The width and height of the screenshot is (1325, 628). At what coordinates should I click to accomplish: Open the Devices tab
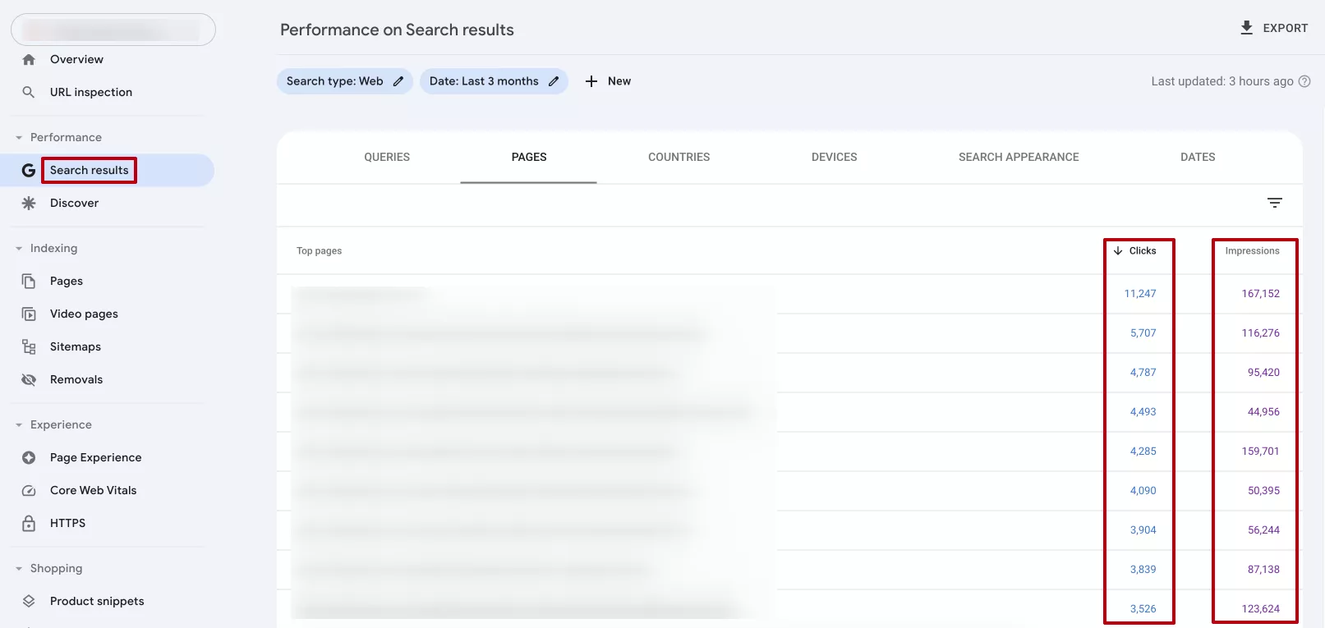tap(835, 157)
